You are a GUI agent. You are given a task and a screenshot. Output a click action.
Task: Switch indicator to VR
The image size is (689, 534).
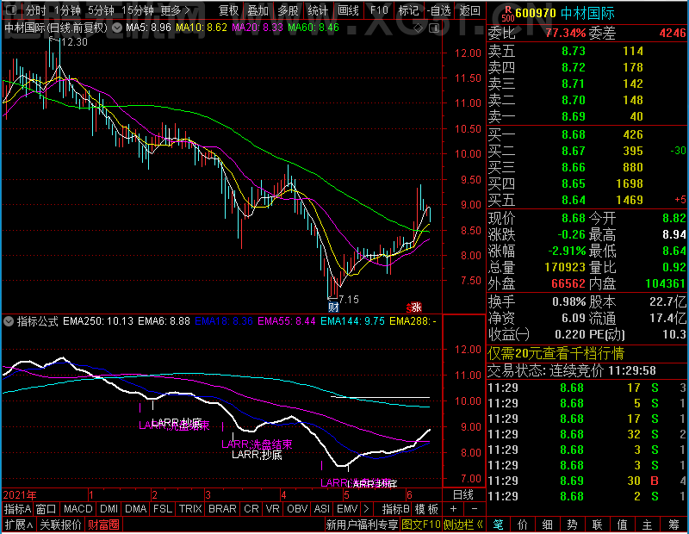click(x=272, y=509)
